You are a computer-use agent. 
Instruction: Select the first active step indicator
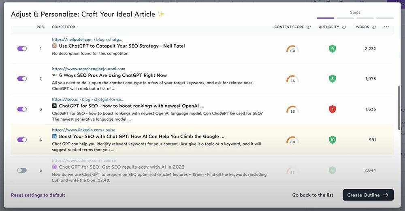click(x=326, y=18)
